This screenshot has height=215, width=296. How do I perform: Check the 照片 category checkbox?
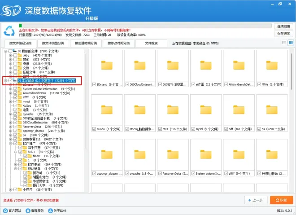(15, 55)
